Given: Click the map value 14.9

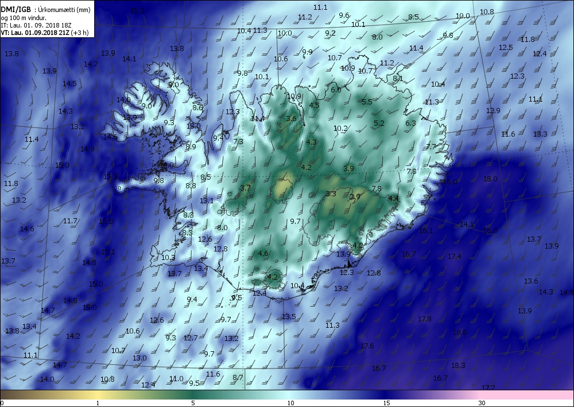Looking at the screenshot, I should pos(87,149).
